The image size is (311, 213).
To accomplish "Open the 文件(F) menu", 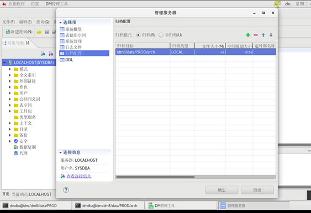I will [x=8, y=21].
